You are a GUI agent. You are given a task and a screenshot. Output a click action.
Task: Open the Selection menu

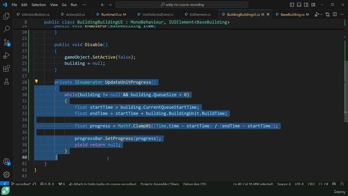click(39, 5)
